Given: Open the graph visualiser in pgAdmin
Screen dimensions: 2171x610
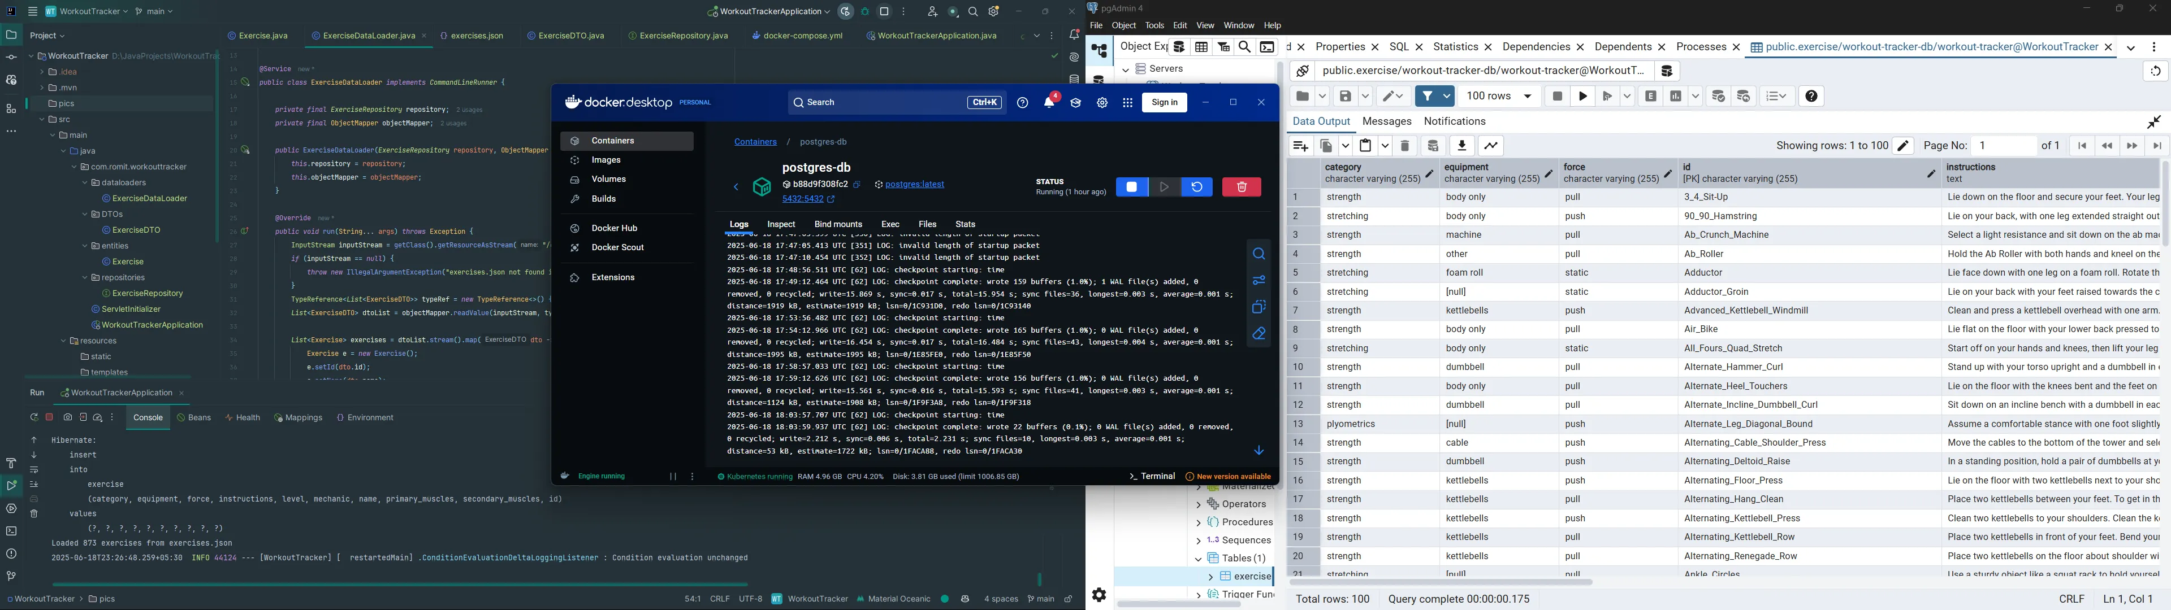Looking at the screenshot, I should tap(1490, 146).
